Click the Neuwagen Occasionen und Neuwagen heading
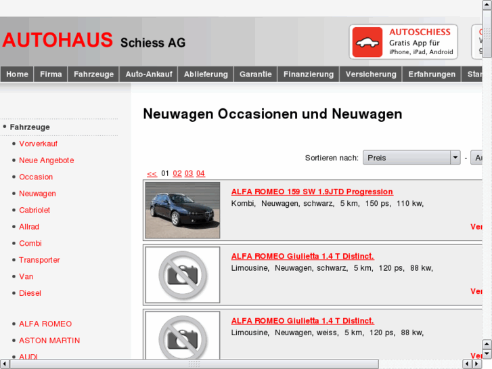Viewport: 492px width, 369px height. (272, 114)
